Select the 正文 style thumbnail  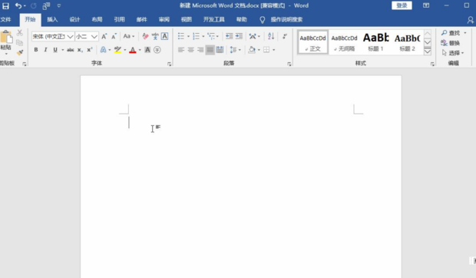point(312,42)
